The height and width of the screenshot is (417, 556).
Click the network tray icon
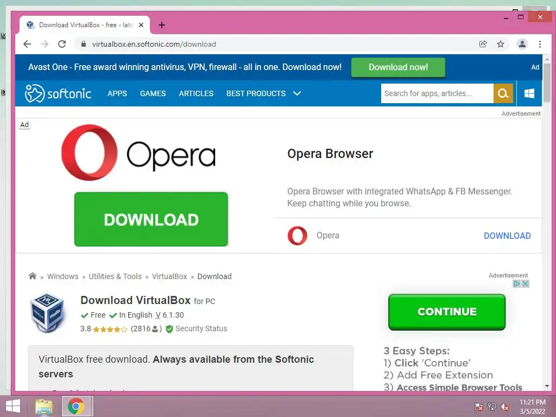(x=492, y=406)
